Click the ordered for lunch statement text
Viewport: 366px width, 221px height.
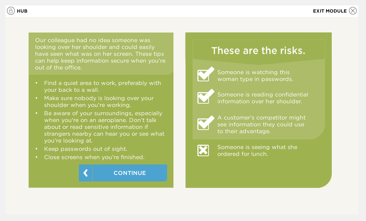257,150
